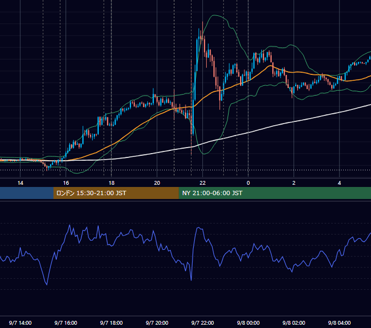Click the 0 hour label on price chart axis

[248, 183]
